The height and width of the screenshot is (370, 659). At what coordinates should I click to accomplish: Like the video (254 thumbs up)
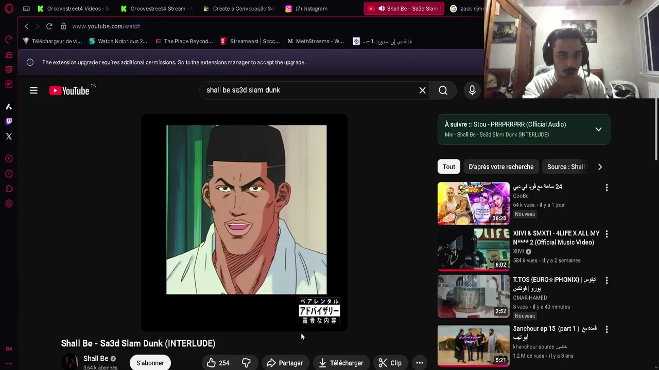pos(218,363)
